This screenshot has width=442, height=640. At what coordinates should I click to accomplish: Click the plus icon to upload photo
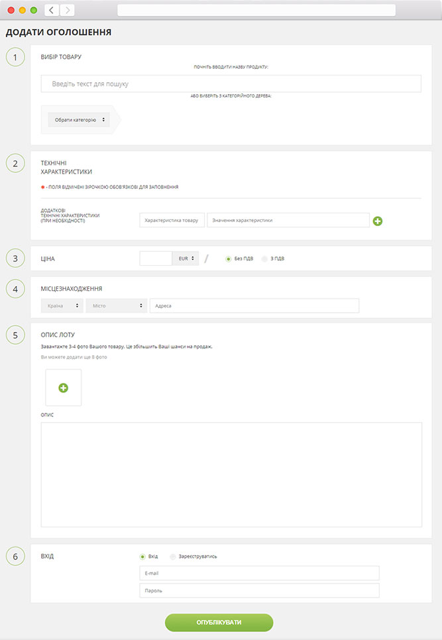coord(64,388)
